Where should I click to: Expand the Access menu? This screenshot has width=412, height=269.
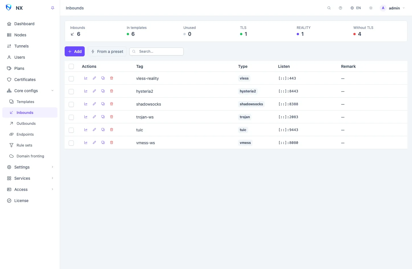(x=30, y=189)
